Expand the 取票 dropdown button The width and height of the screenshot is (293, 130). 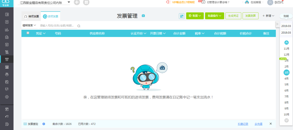[195, 16]
